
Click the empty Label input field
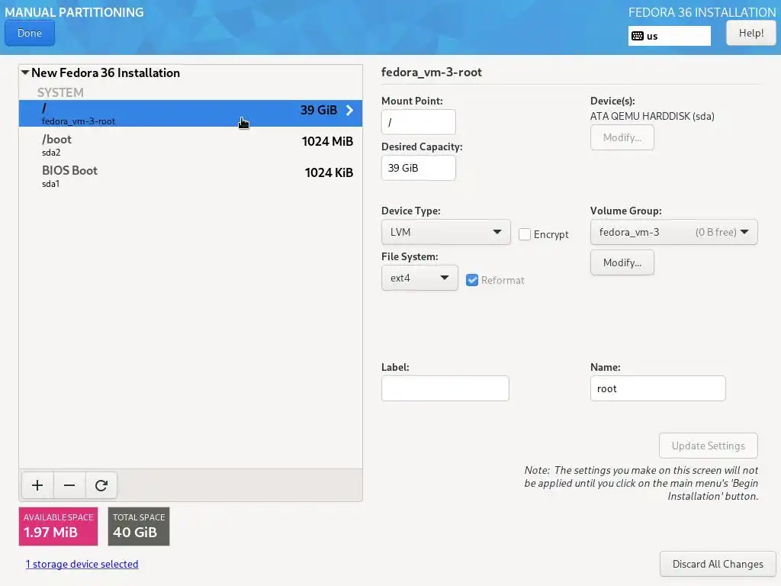(x=445, y=388)
